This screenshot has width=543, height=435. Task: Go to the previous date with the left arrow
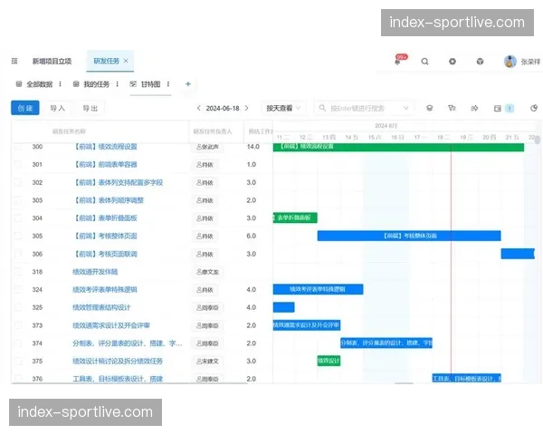(x=199, y=108)
